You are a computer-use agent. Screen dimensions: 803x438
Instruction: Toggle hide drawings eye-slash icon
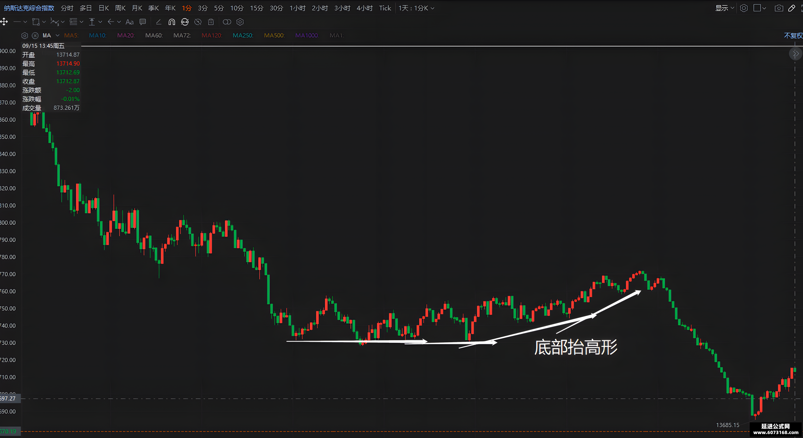pos(198,22)
